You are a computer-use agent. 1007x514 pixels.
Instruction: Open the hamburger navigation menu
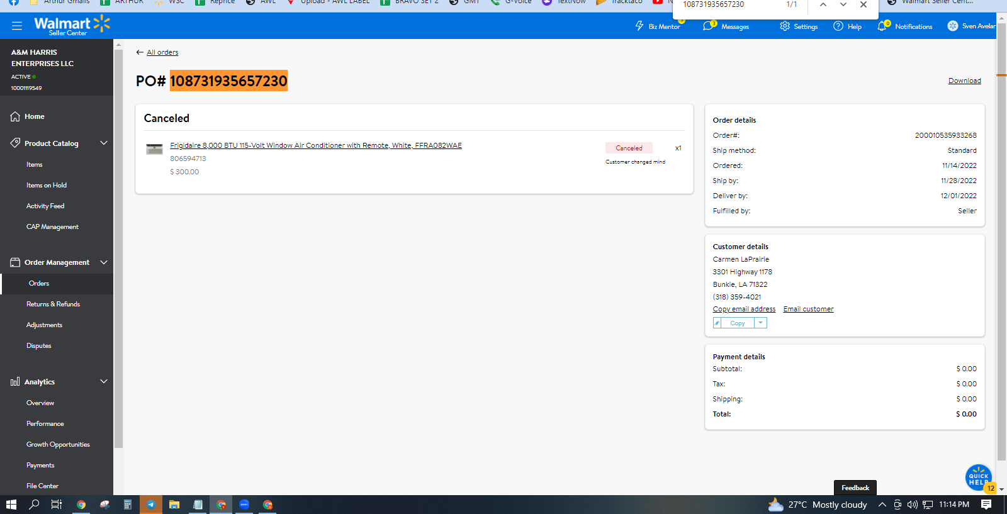click(17, 26)
